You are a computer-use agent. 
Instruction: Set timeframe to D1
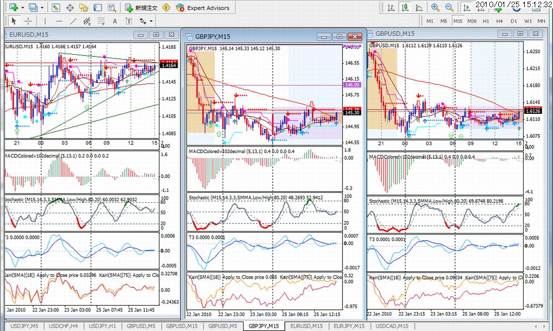tap(514, 21)
